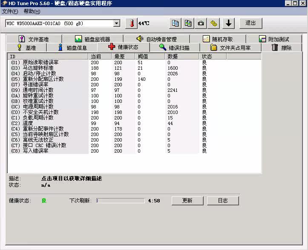Select row (0A) 旋转重试计数
The image size is (308, 250).
[x=135, y=96]
